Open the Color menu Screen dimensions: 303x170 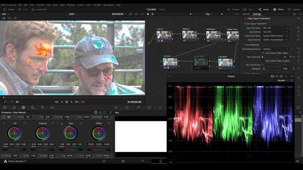(x=89, y=5)
